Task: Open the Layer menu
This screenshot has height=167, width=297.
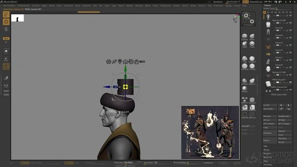Action: 107,6
